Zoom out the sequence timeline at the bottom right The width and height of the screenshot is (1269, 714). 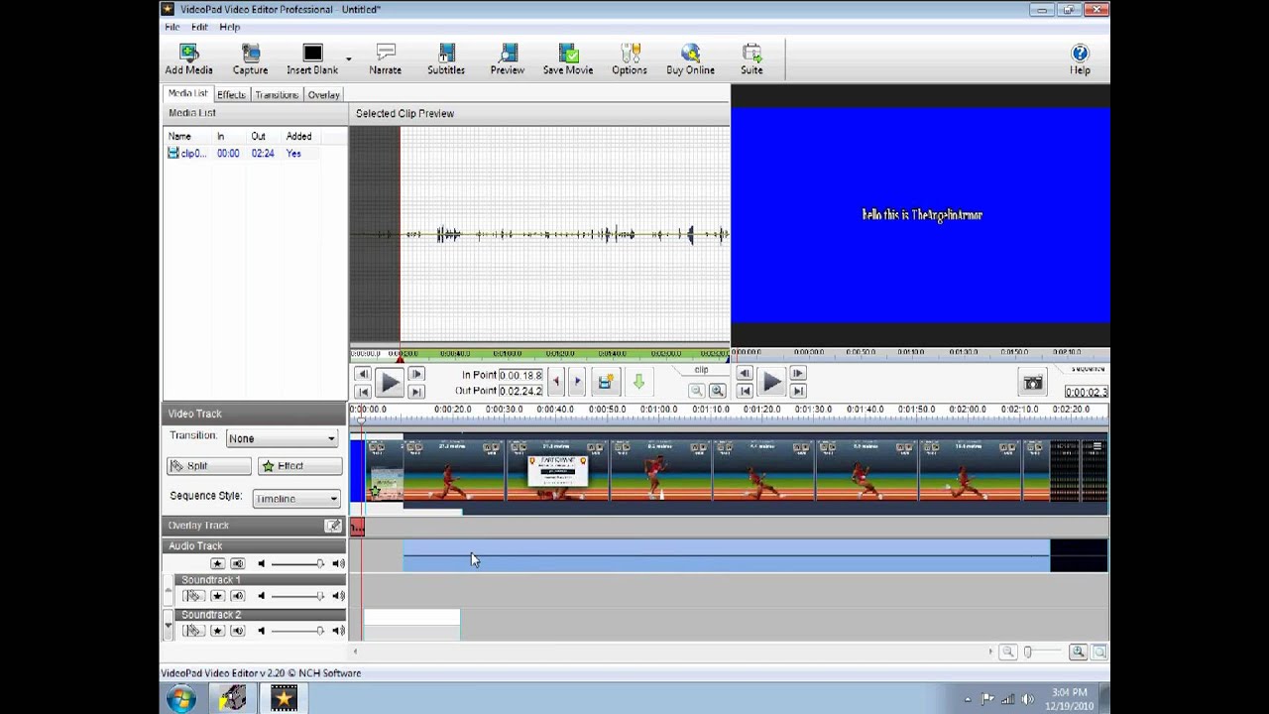click(1007, 652)
